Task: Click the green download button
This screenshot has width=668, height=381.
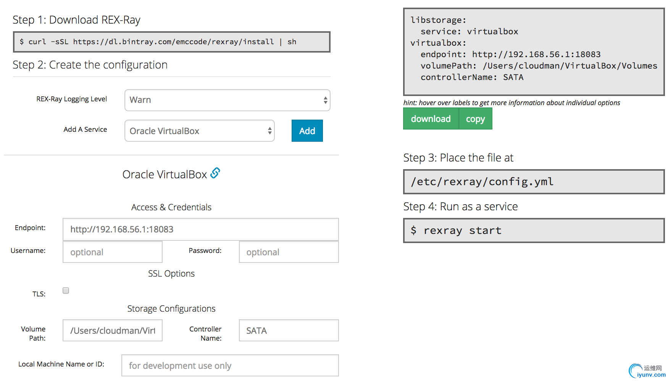Action: click(431, 118)
